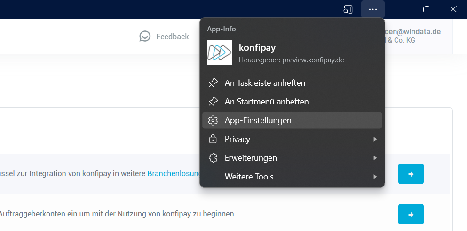Click the gear icon for App-Einstellungen
This screenshot has height=231, width=467.
pyautogui.click(x=213, y=120)
